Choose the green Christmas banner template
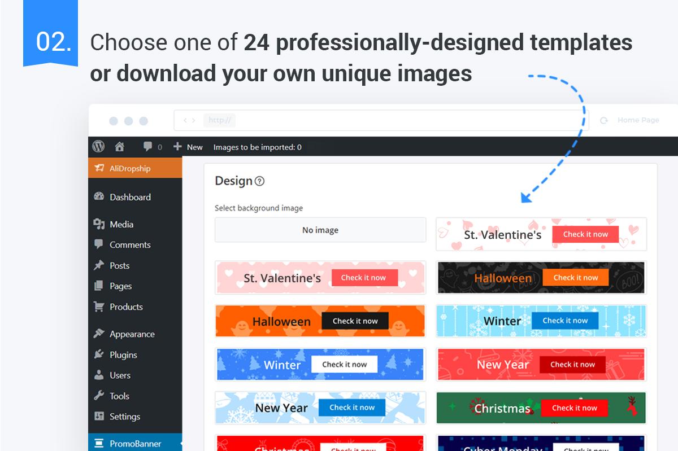The height and width of the screenshot is (451, 678). [541, 408]
